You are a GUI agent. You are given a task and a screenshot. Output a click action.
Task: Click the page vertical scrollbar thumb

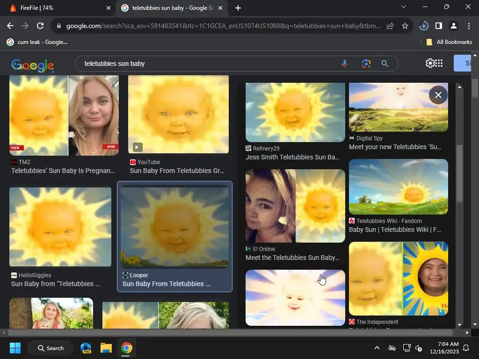coord(475,88)
